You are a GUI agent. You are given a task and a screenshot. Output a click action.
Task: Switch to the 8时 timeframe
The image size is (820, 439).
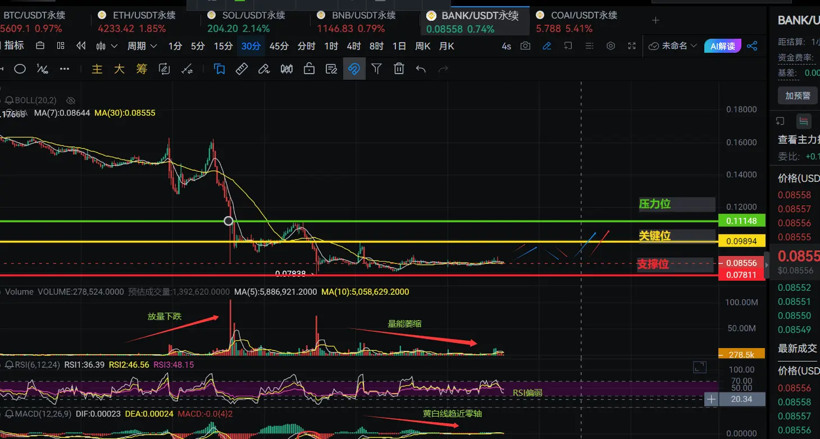tap(376, 46)
